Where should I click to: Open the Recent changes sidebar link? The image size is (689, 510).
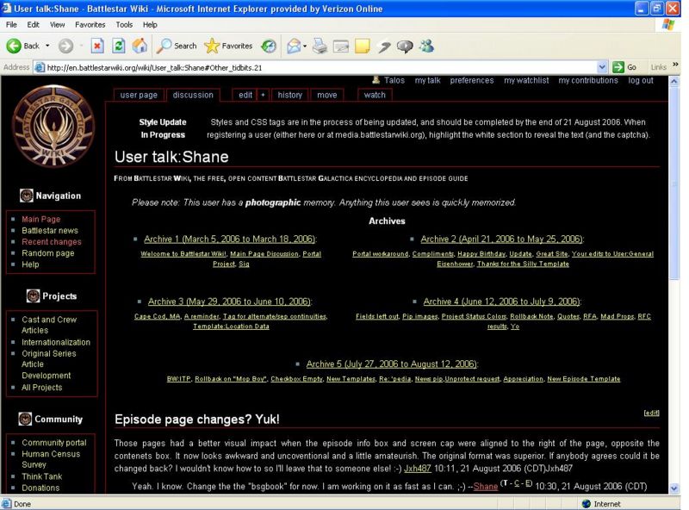point(52,242)
